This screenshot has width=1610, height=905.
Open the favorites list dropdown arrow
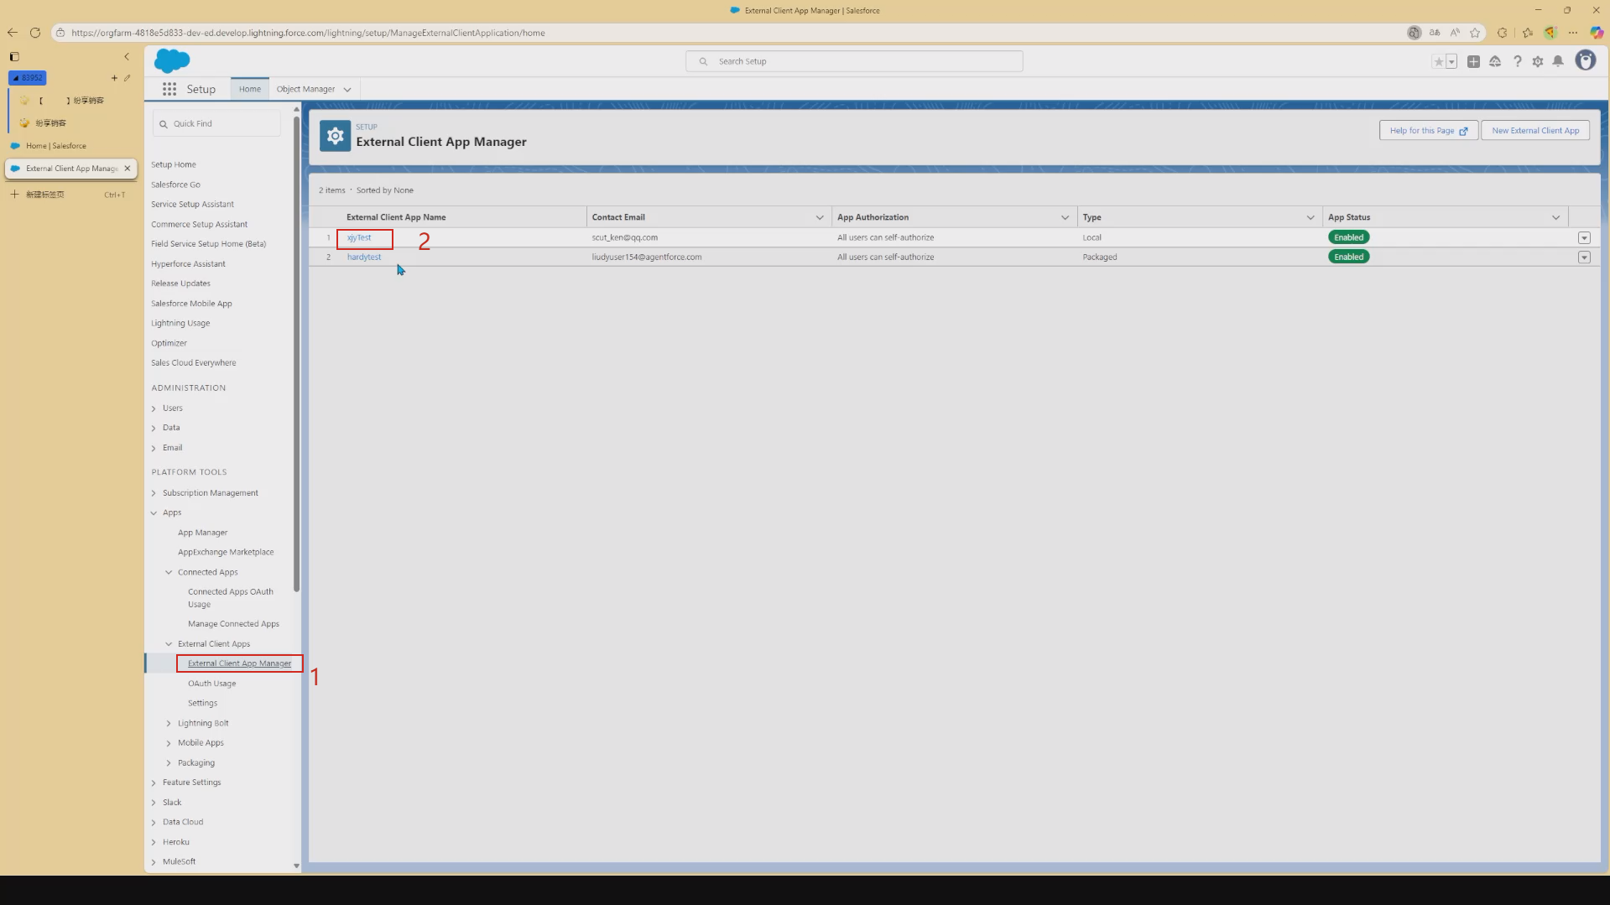click(x=1451, y=61)
